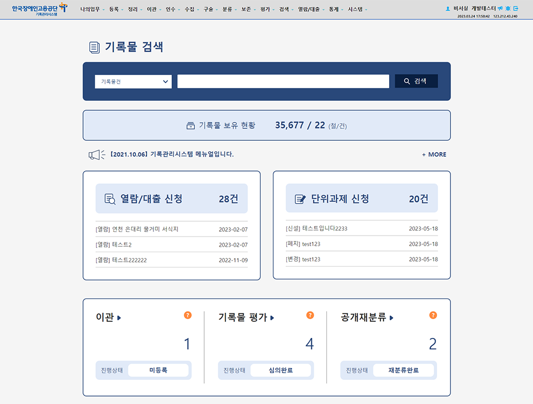Click the 검색 search button
Viewport: 533px width, 404px height.
click(416, 81)
